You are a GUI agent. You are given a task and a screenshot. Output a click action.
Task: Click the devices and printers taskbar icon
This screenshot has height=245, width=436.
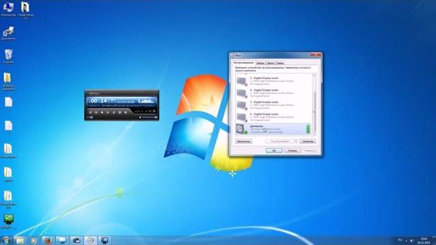point(76,240)
